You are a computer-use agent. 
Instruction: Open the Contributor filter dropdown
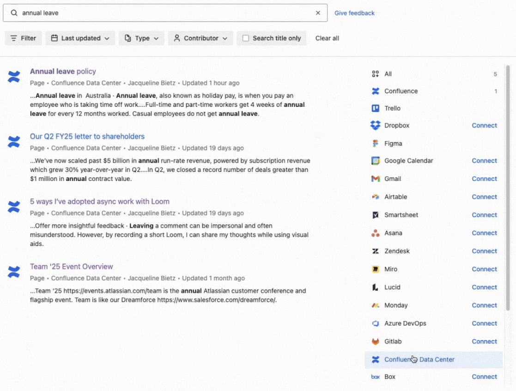point(200,38)
